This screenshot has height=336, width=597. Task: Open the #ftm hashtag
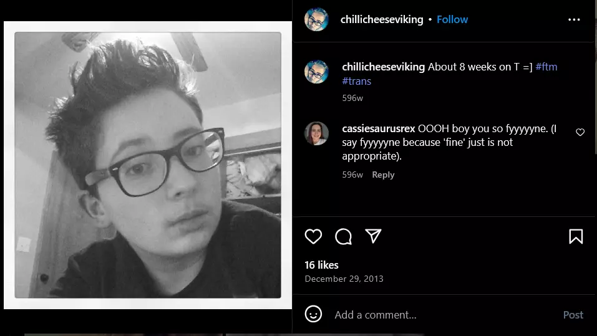point(546,67)
